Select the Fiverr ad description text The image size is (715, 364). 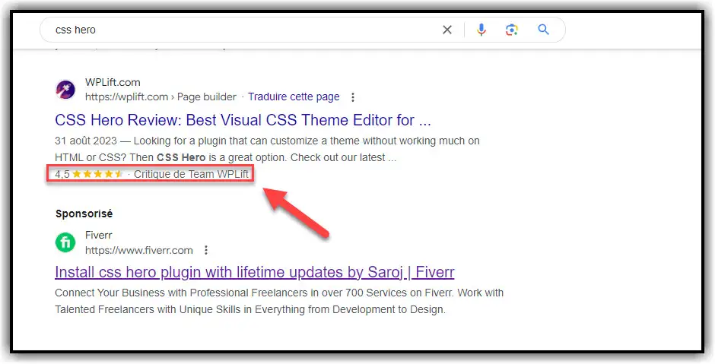(x=279, y=301)
